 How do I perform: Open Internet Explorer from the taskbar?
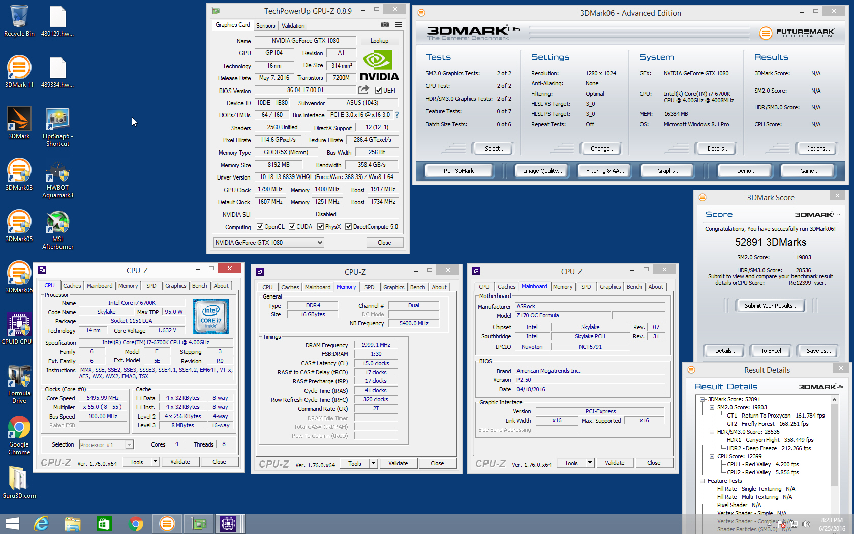41,524
